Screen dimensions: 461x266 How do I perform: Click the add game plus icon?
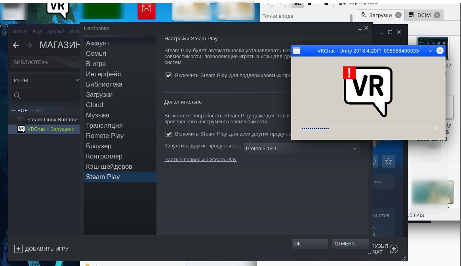click(x=18, y=249)
